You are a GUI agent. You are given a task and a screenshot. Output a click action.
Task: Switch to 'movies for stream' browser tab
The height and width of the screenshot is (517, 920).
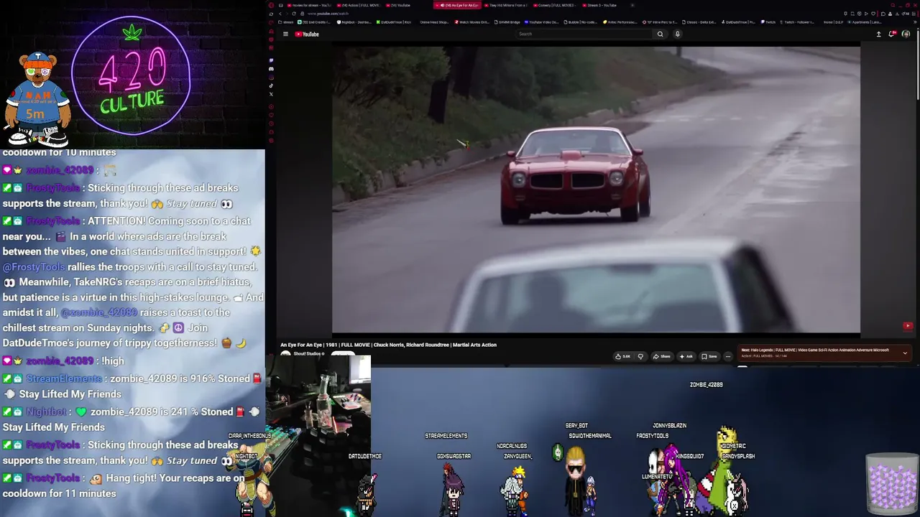[x=308, y=5]
